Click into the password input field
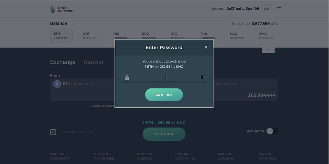This screenshot has width=329, height=164. [x=164, y=77]
